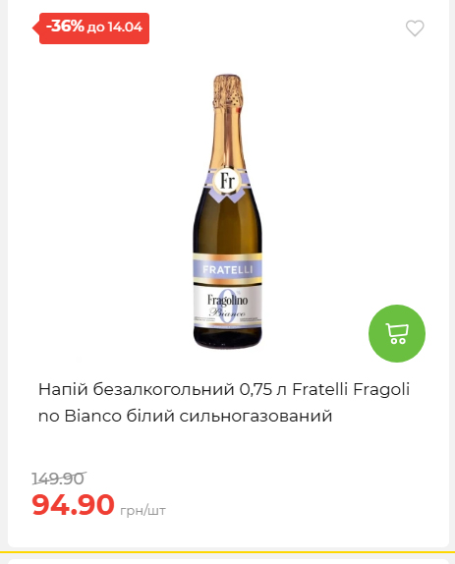Click the crossed-out old price 149.90

pos(59,479)
